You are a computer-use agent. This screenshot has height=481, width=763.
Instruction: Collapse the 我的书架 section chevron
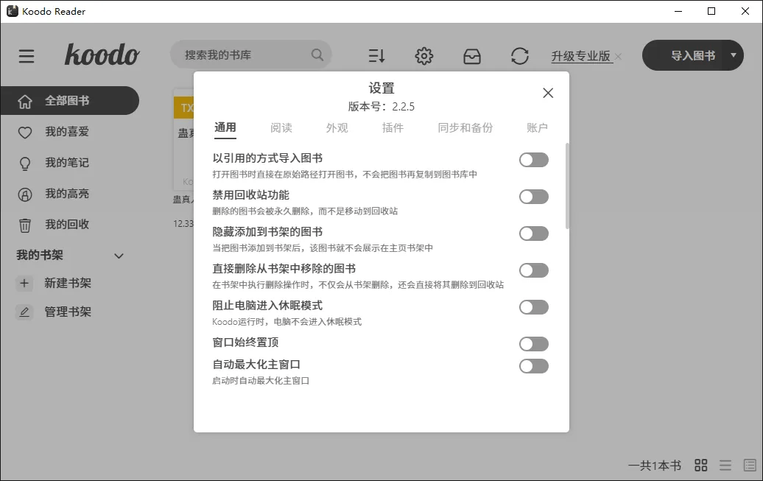(119, 256)
